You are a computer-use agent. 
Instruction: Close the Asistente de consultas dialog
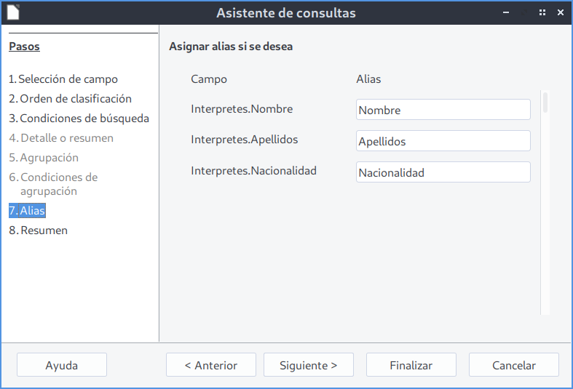tap(560, 12)
